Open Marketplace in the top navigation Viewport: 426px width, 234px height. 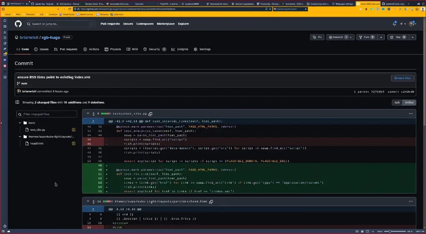(166, 24)
